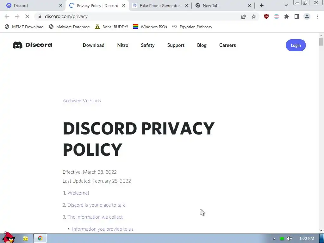Share this page using the share icon
Viewport: 324px width, 243px height.
[244, 16]
